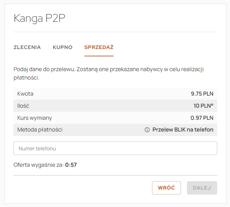230x207 pixels.
Task: Switch to the KUPNO tab
Action: (63, 47)
